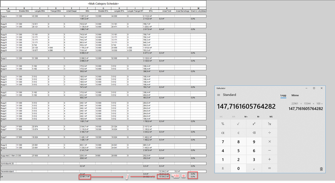This screenshot has width=335, height=183.
Task: Clear history with the trash icon
Action: point(321,169)
